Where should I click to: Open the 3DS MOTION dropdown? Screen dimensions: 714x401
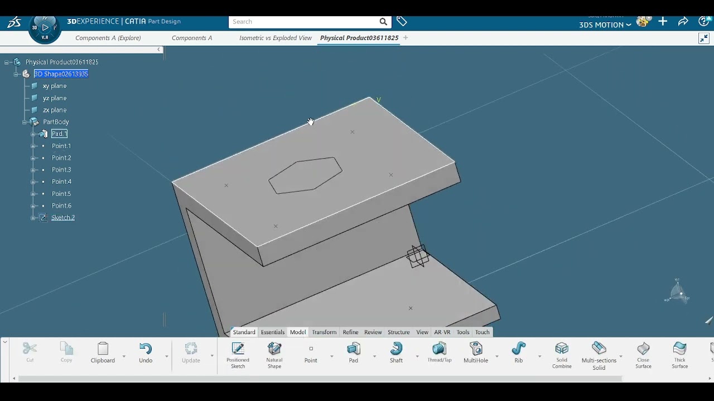(x=605, y=25)
